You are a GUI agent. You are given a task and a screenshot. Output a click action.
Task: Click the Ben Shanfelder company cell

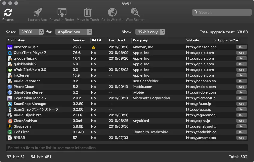(146, 81)
